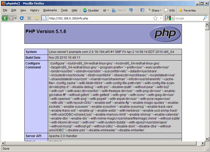This screenshot has width=210, height=152.
Task: Click the page identity icon in address bar
Action: [45, 18]
